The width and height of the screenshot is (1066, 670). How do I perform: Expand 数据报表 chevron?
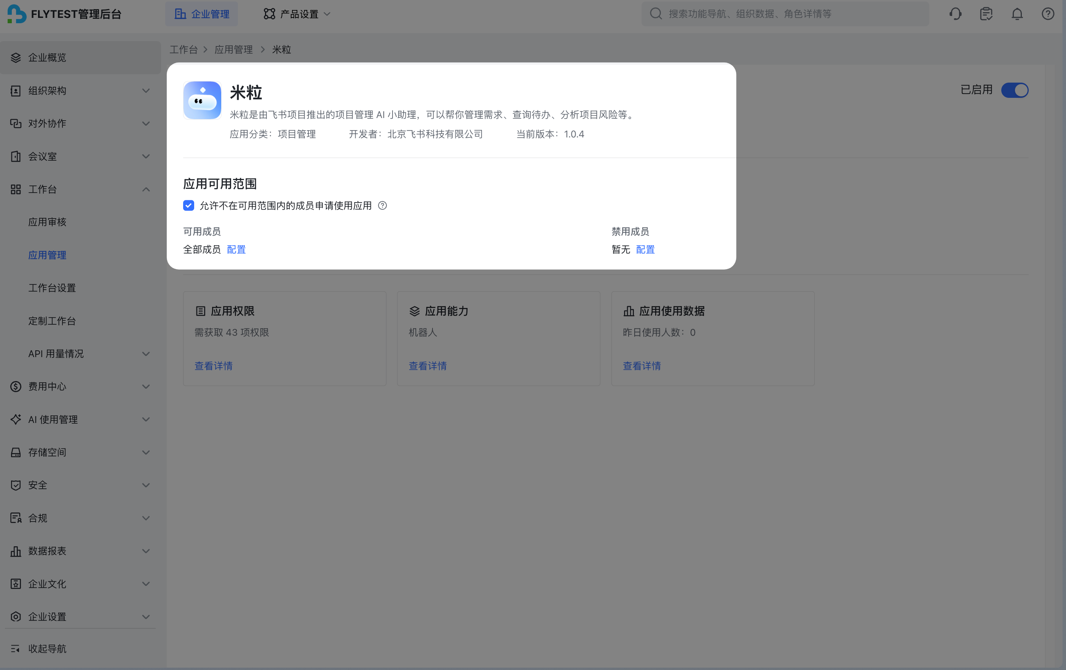[146, 551]
